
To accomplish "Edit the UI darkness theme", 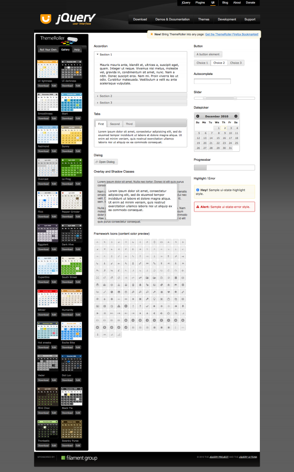I will pyautogui.click(x=78, y=86).
